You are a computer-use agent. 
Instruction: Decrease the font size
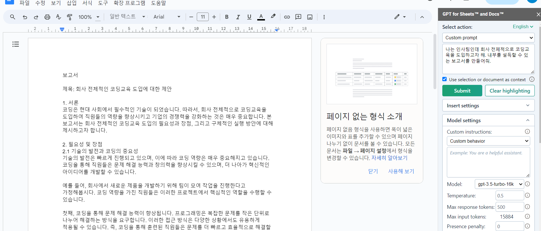pos(191,17)
